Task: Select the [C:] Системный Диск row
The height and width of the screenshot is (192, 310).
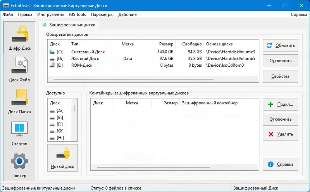Action: pyautogui.click(x=153, y=52)
